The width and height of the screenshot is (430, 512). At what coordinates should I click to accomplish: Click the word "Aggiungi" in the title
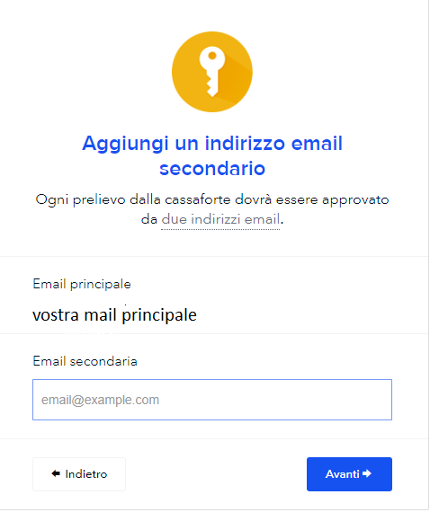coord(125,144)
